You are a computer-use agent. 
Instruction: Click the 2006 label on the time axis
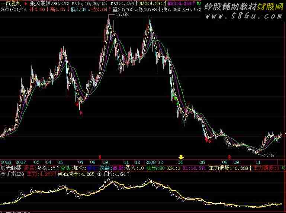click(x=6, y=162)
